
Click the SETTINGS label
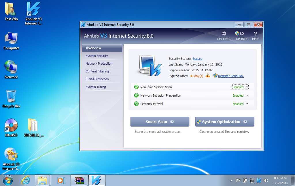coord(224,39)
